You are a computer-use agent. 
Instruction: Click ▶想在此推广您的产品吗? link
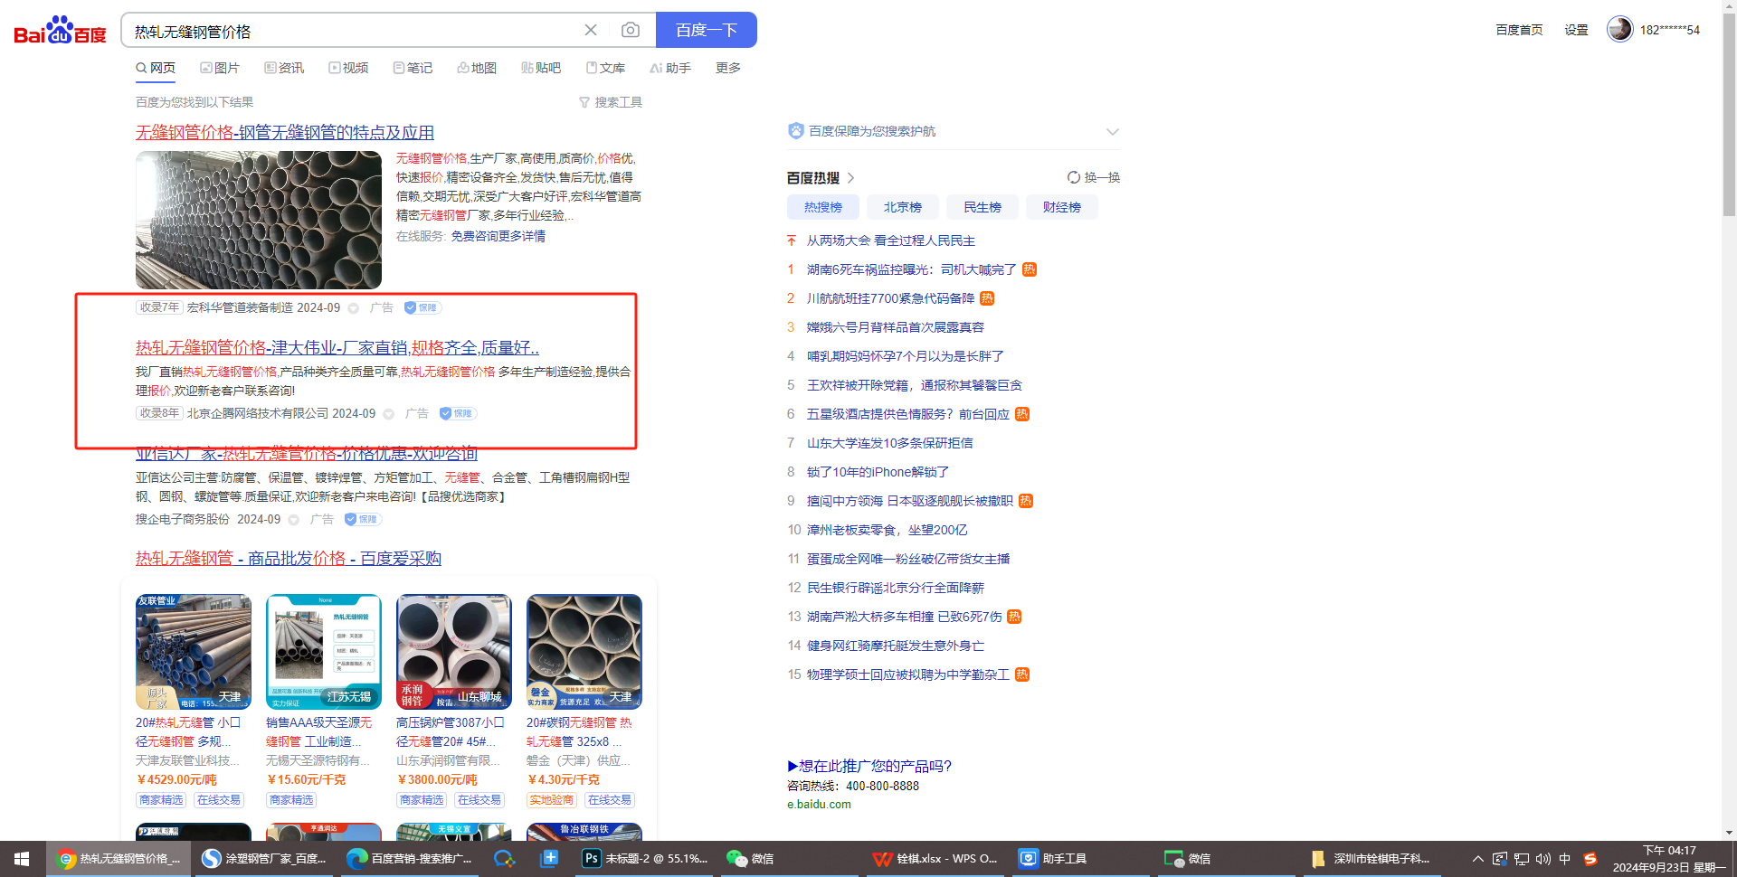point(869,766)
